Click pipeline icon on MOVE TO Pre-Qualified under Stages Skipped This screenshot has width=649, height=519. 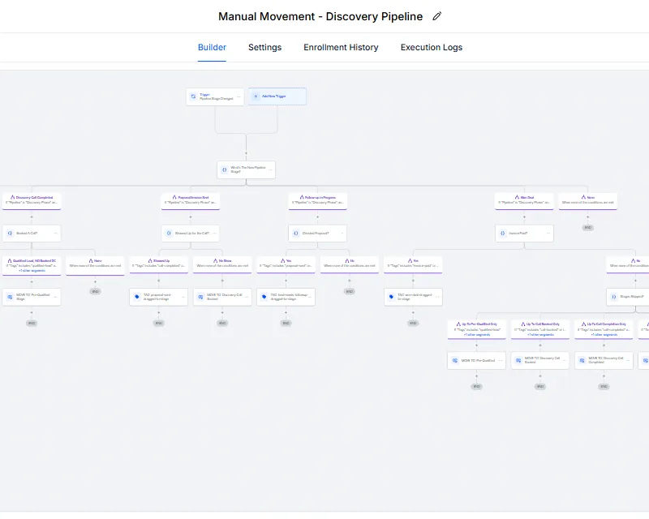(x=455, y=361)
